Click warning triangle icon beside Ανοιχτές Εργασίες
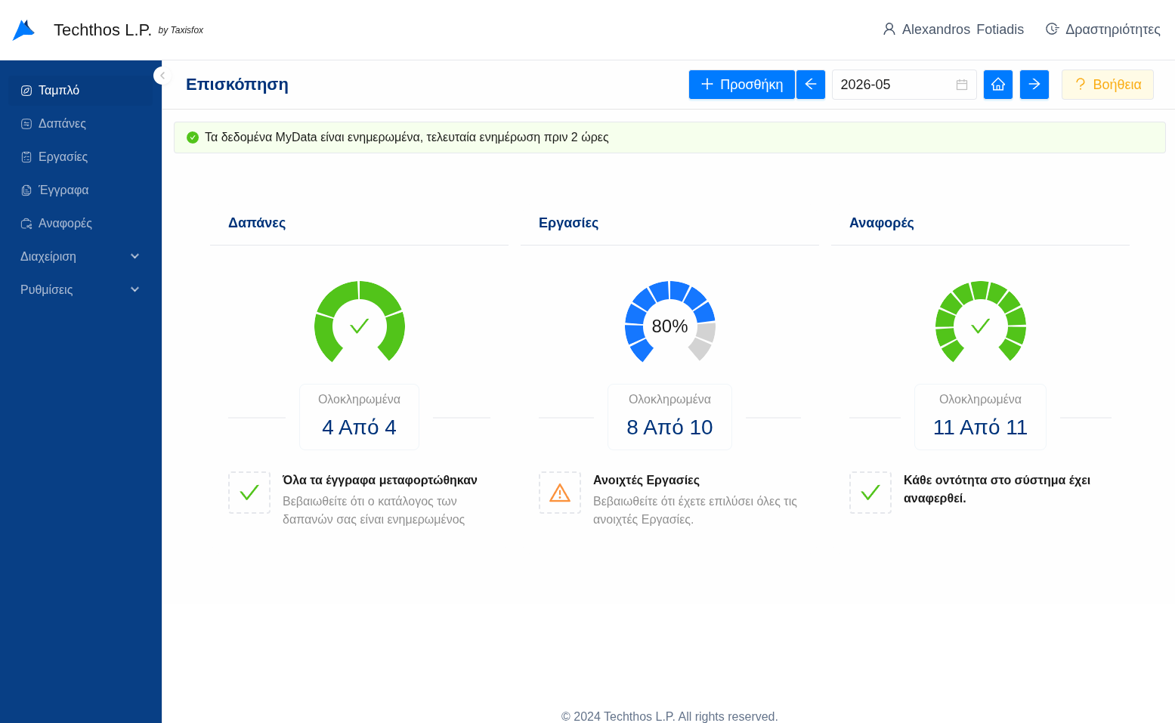This screenshot has width=1175, height=723. point(560,493)
